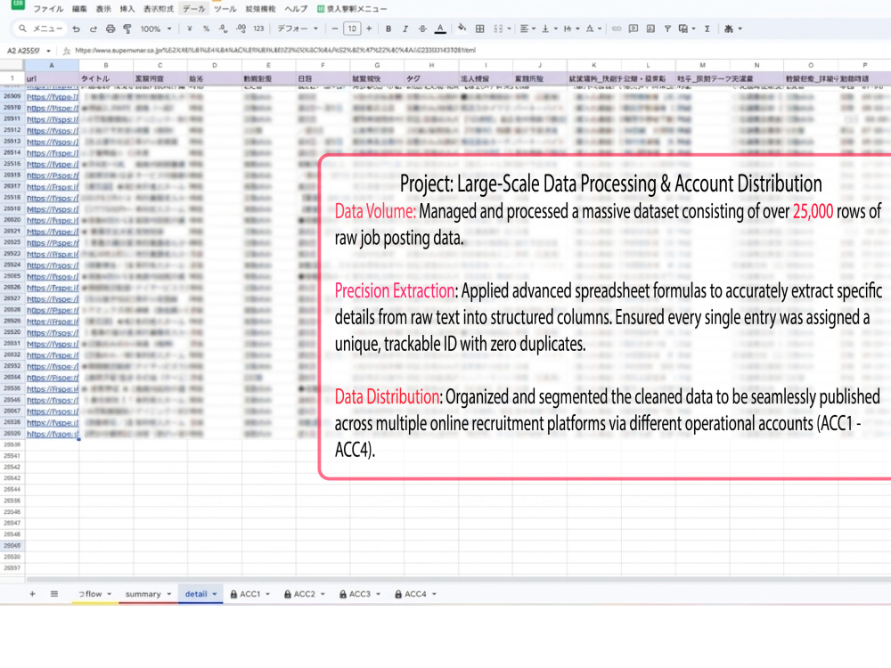Click the メニュー search box
The width and height of the screenshot is (891, 668).
click(40, 29)
